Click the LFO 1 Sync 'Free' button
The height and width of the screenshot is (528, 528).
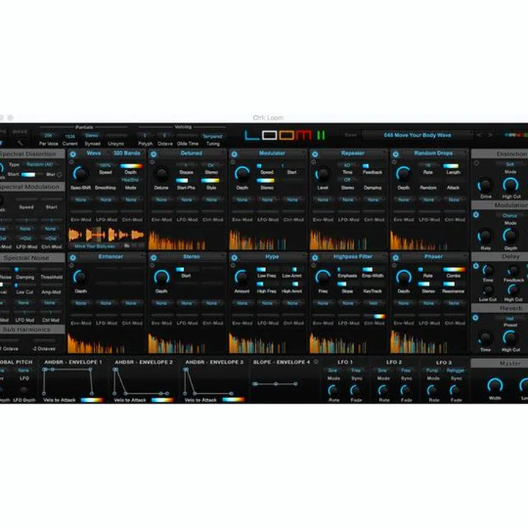(x=356, y=370)
